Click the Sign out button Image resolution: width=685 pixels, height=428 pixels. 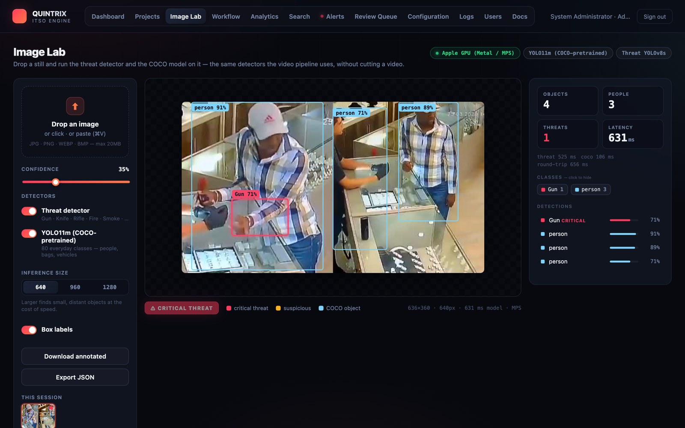pyautogui.click(x=655, y=16)
